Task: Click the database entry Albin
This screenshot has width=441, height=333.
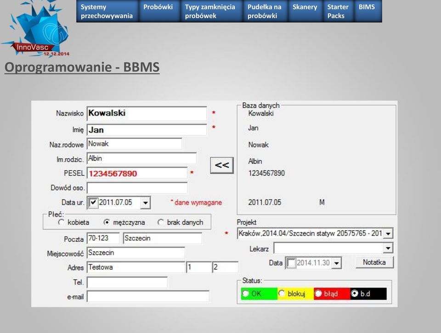Action: 255,161
